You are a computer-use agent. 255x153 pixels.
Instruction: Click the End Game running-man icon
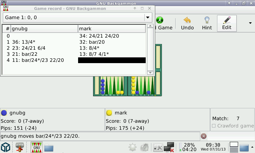(160, 20)
